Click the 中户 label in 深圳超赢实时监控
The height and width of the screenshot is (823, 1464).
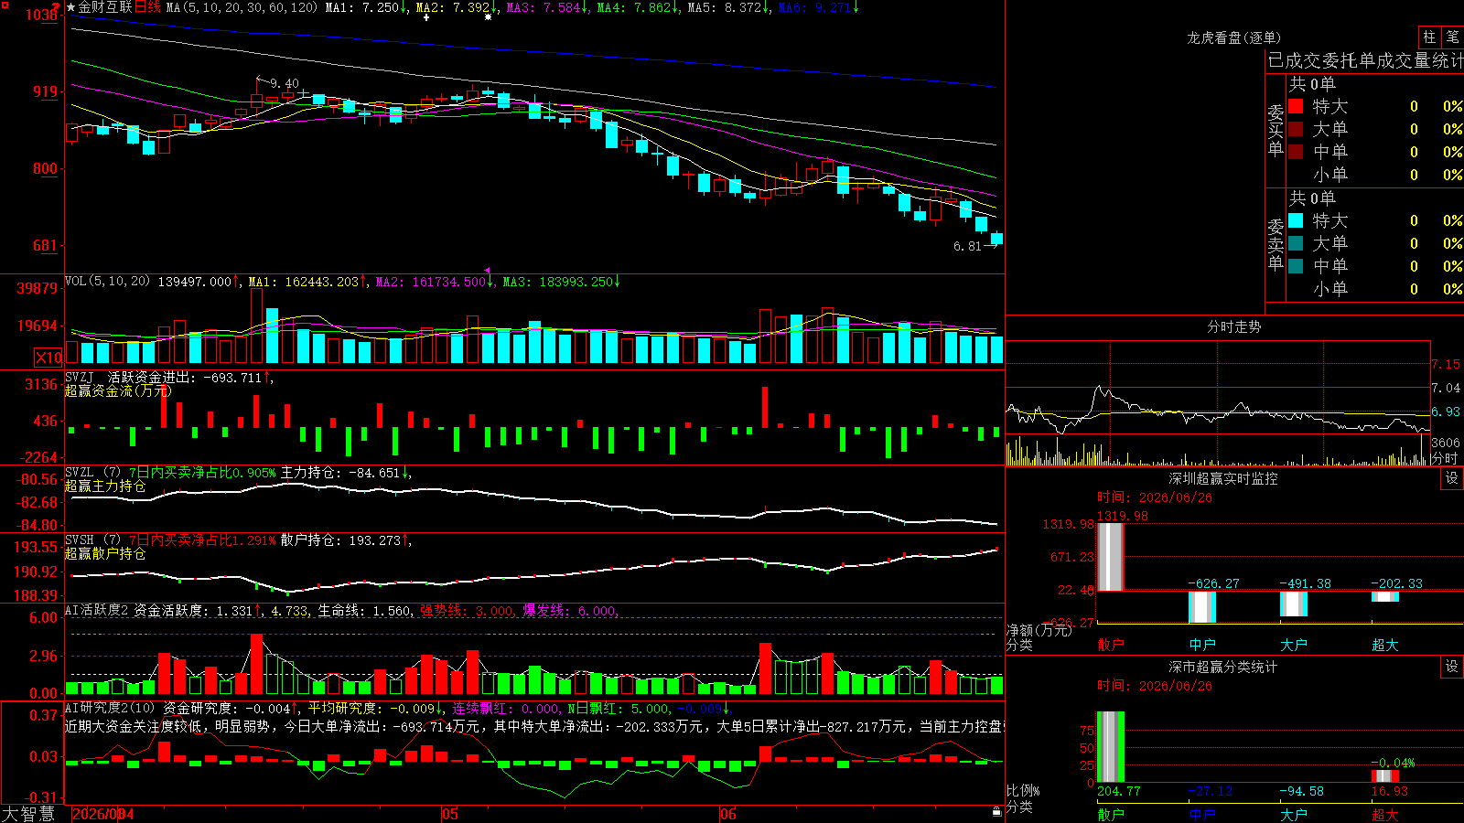click(x=1202, y=645)
